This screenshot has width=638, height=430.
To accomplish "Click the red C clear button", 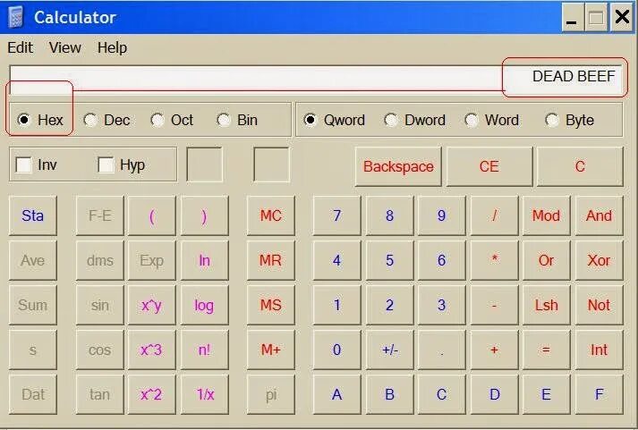I will 580,166.
